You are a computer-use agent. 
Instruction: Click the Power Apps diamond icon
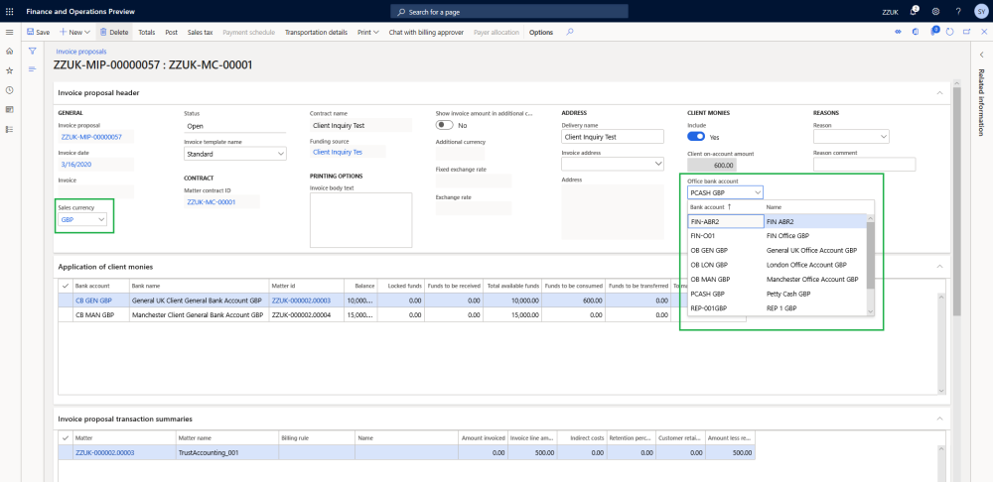(898, 32)
